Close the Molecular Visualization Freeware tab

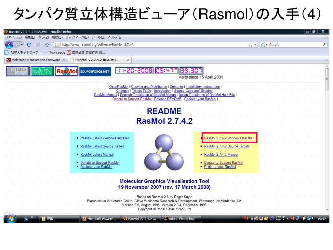tap(64, 60)
